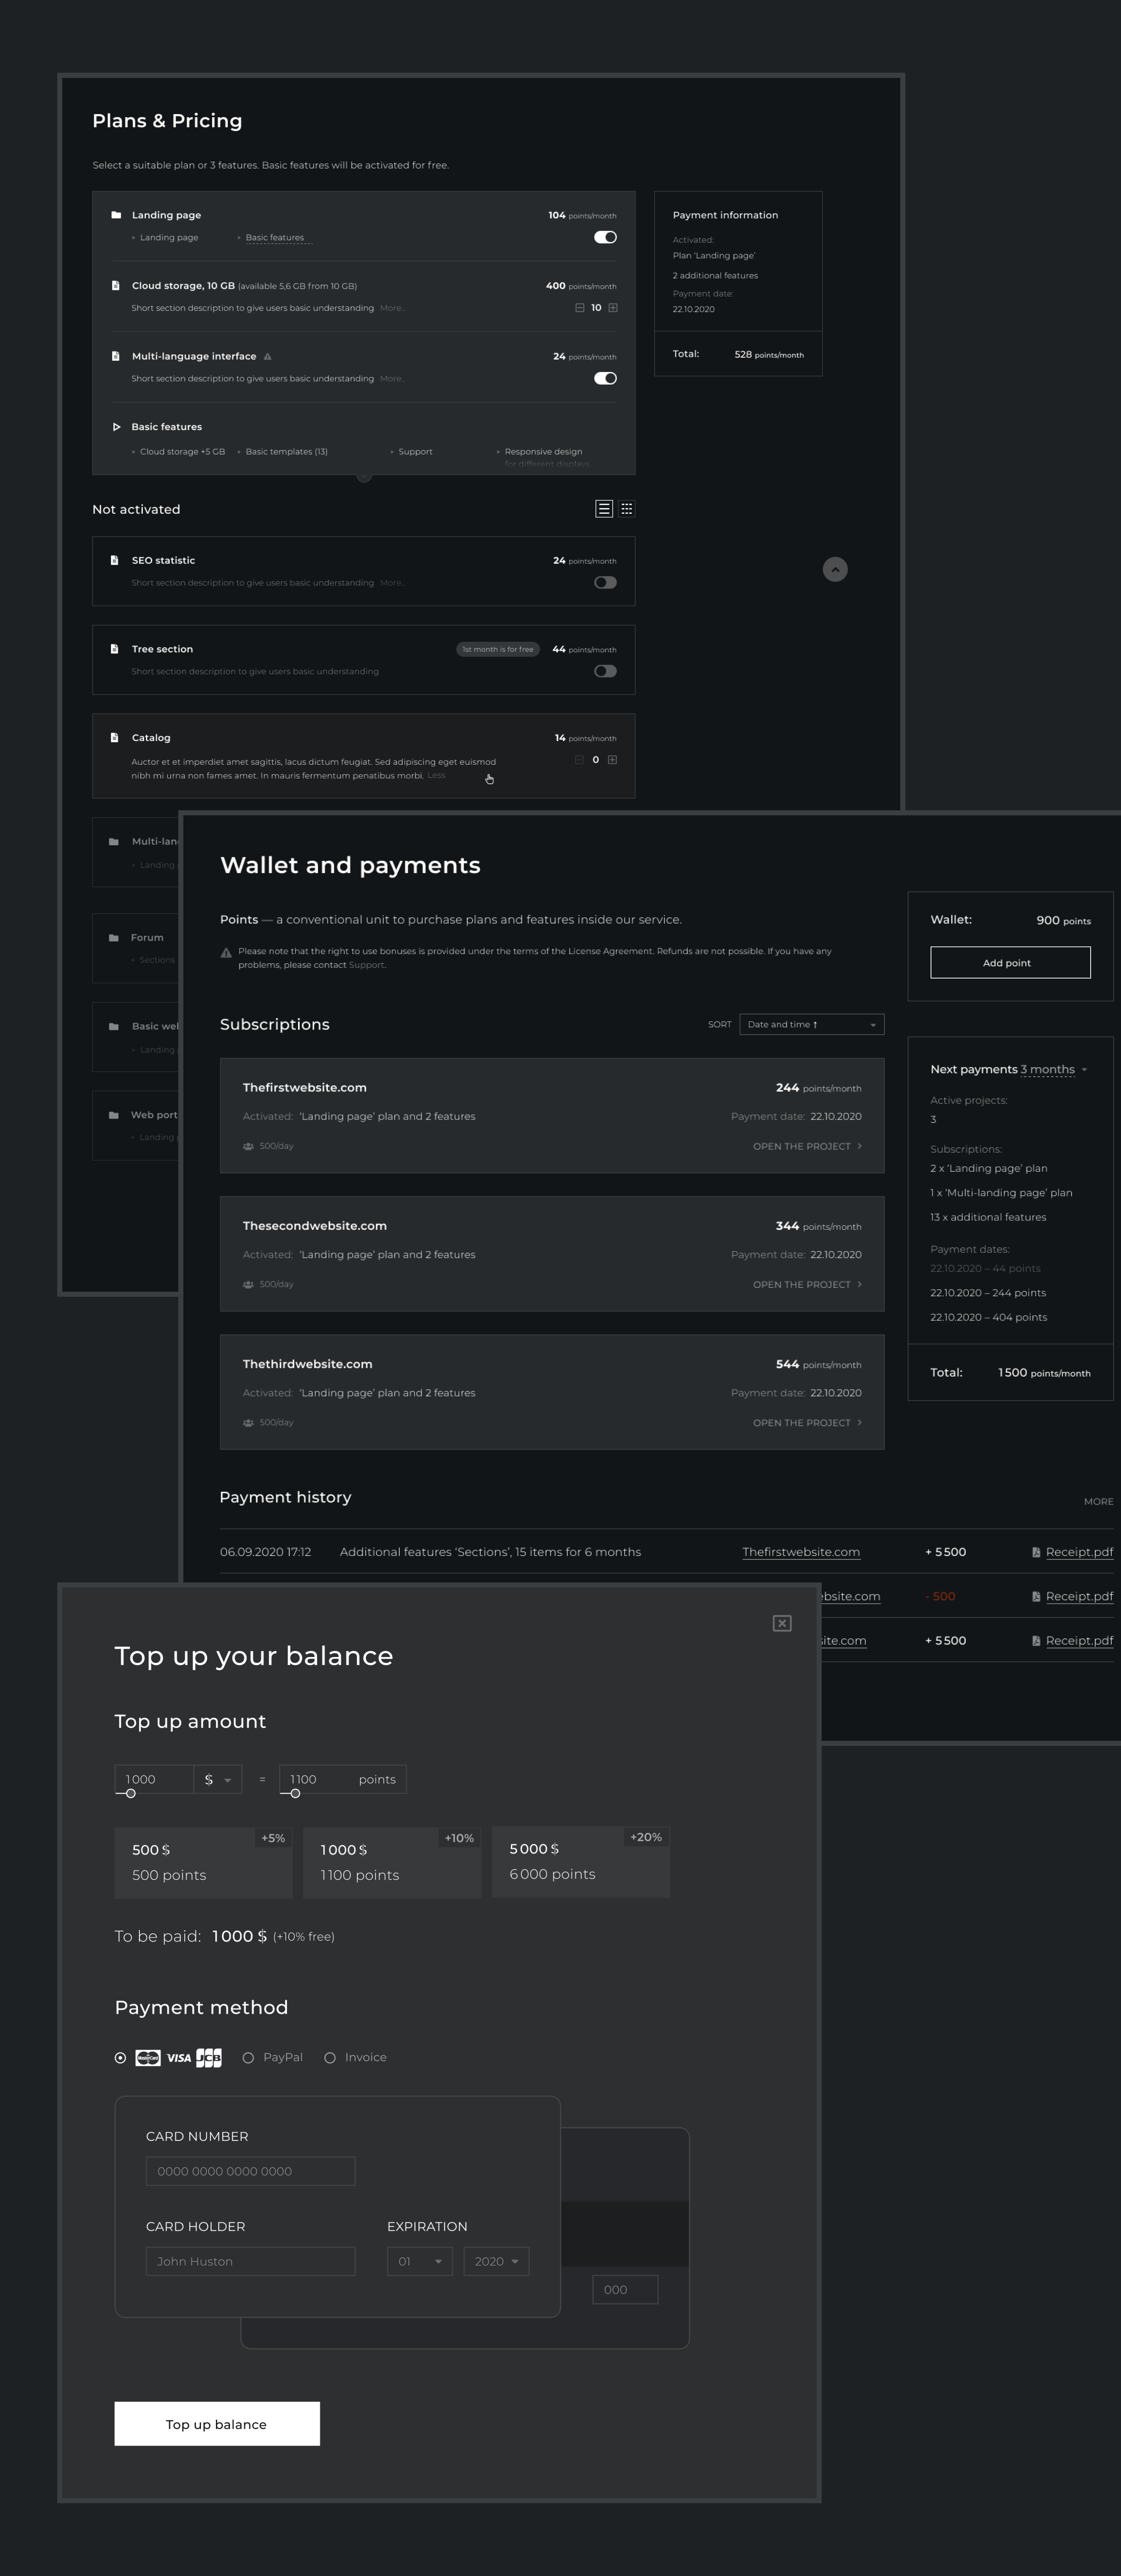The height and width of the screenshot is (2576, 1121).
Task: Click MORE in Payment history
Action: click(x=1098, y=1501)
